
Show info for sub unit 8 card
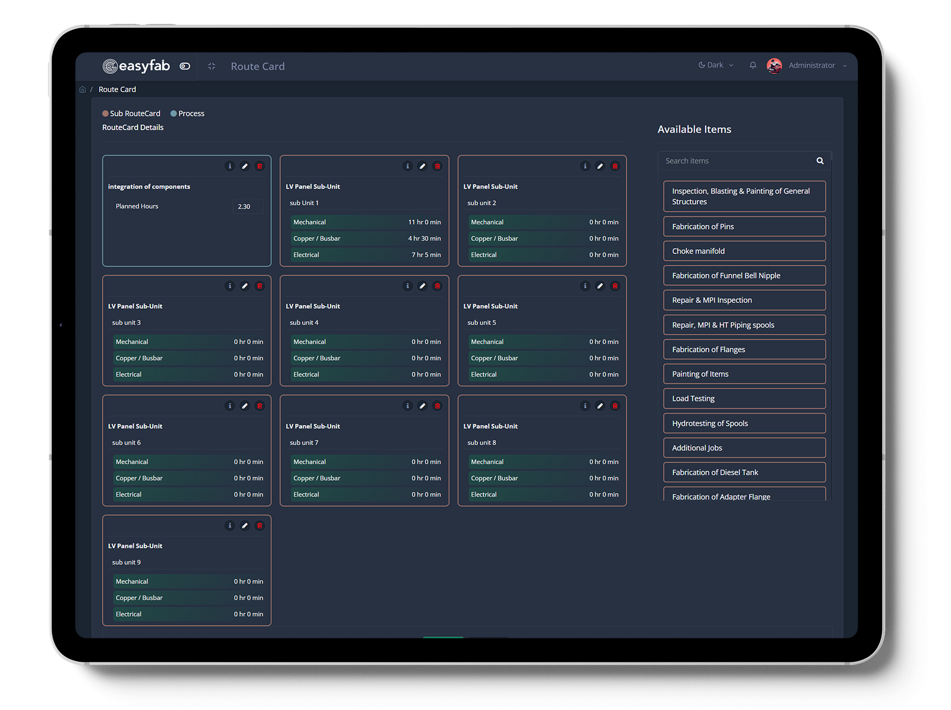(x=585, y=406)
